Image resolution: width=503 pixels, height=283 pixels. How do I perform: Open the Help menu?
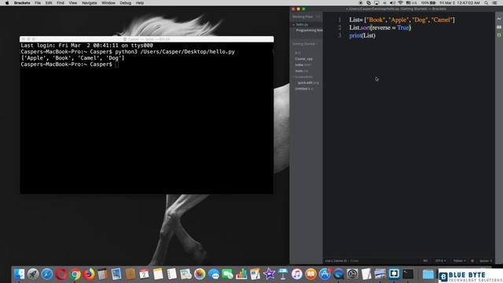(140, 3)
